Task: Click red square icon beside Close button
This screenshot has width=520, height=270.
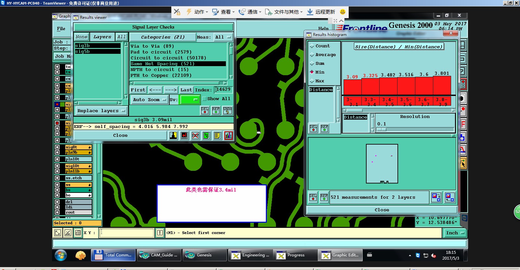Action: tap(184, 135)
